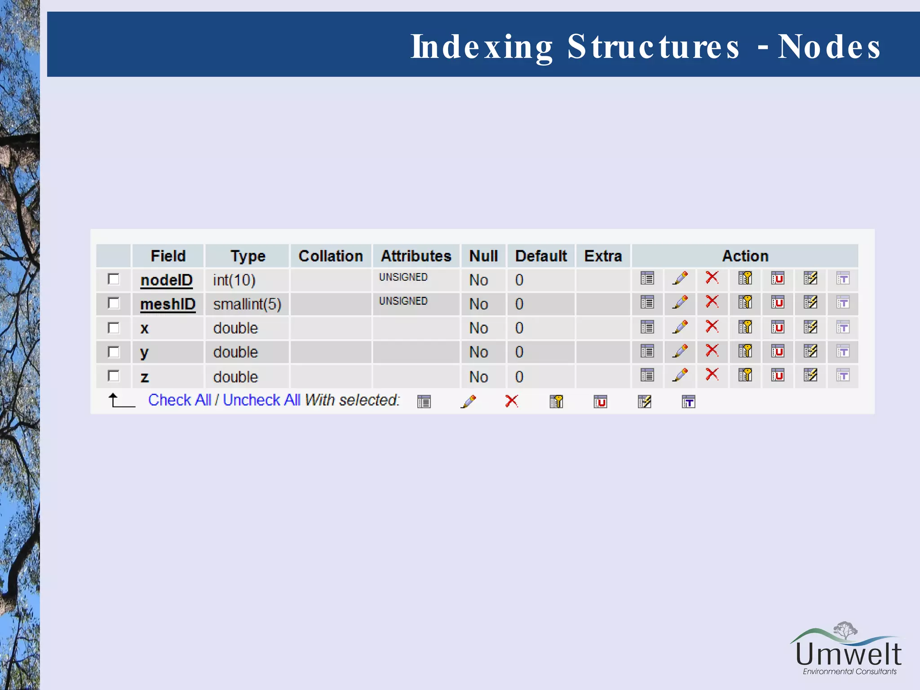Click the smallint(5) type cell

pos(247,305)
